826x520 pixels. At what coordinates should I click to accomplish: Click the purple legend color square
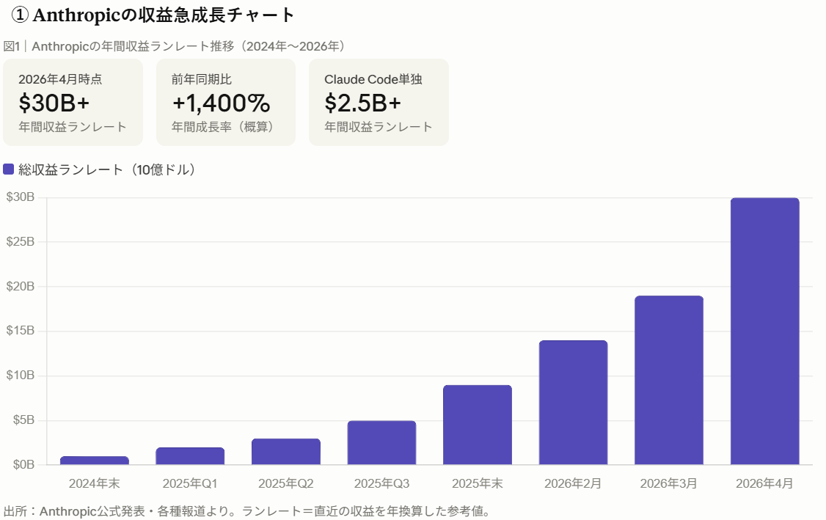click(9, 169)
